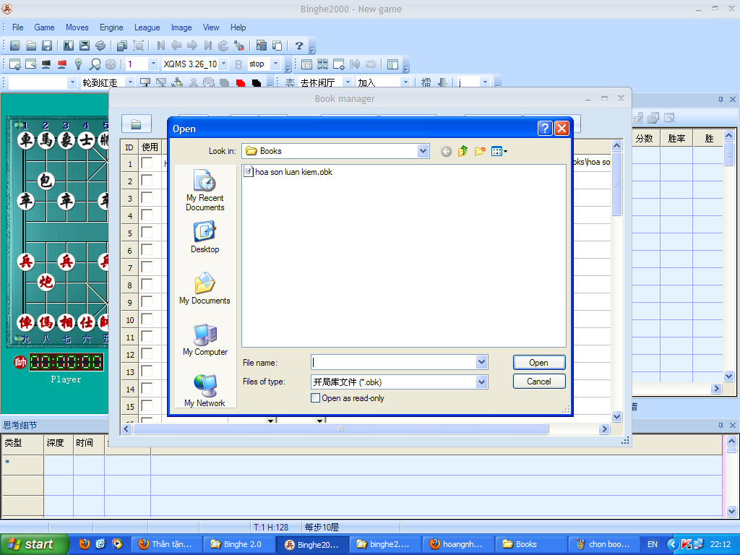Tick the checkbox in Book manager row 1
Image resolution: width=740 pixels, height=555 pixels.
click(x=147, y=163)
